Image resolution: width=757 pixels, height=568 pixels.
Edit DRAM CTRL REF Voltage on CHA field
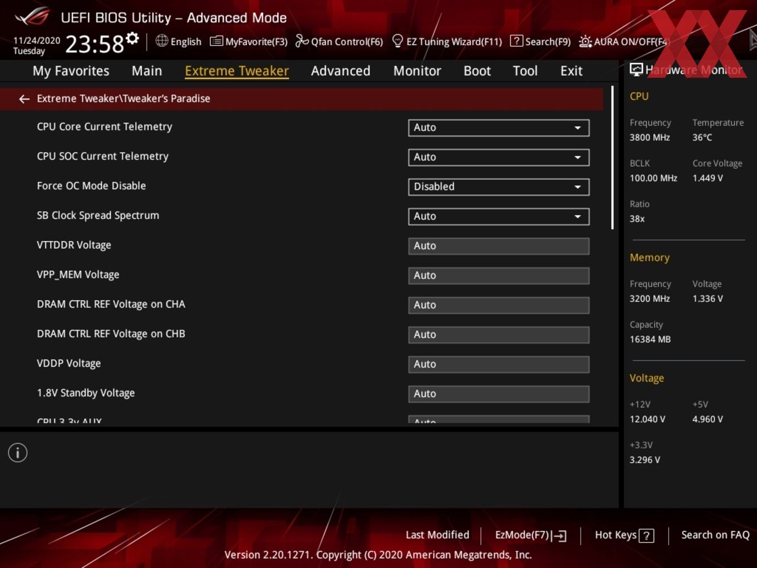[499, 305]
